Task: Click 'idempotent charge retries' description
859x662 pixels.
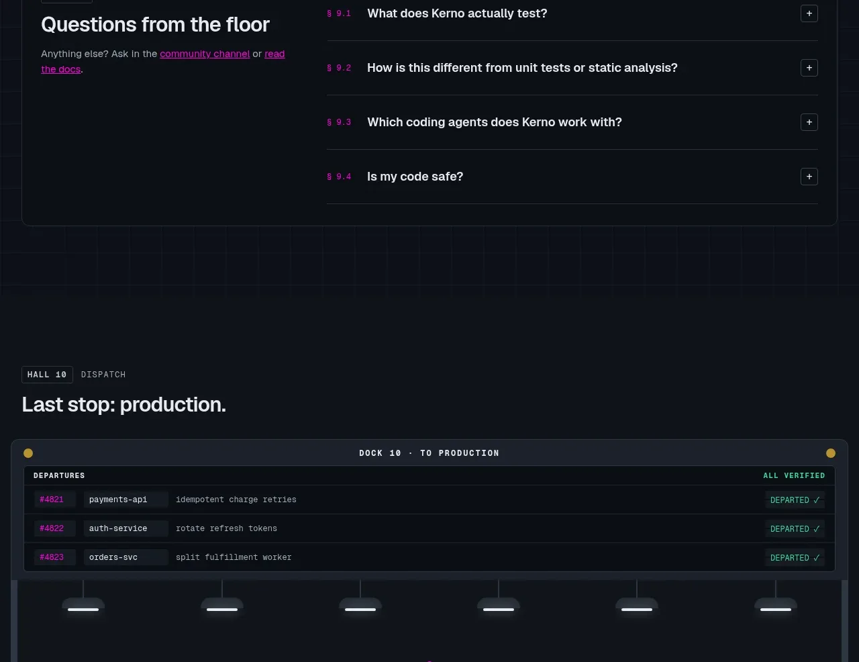Action: click(236, 500)
